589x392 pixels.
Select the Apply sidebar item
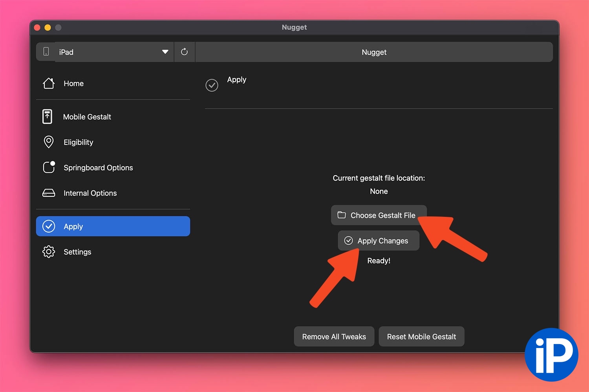pyautogui.click(x=113, y=226)
